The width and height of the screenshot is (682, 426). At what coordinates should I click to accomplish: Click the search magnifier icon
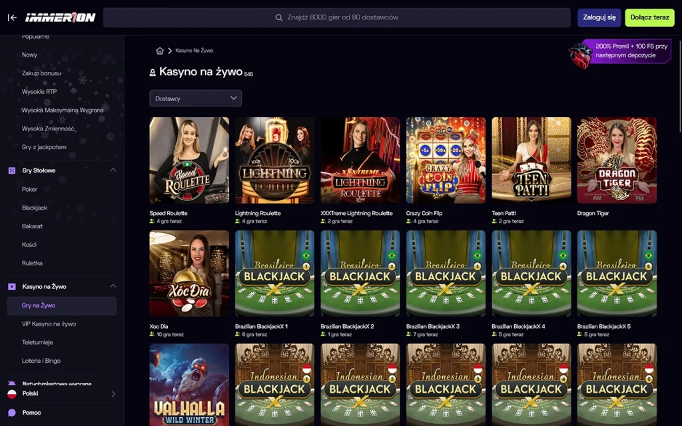[x=279, y=18]
